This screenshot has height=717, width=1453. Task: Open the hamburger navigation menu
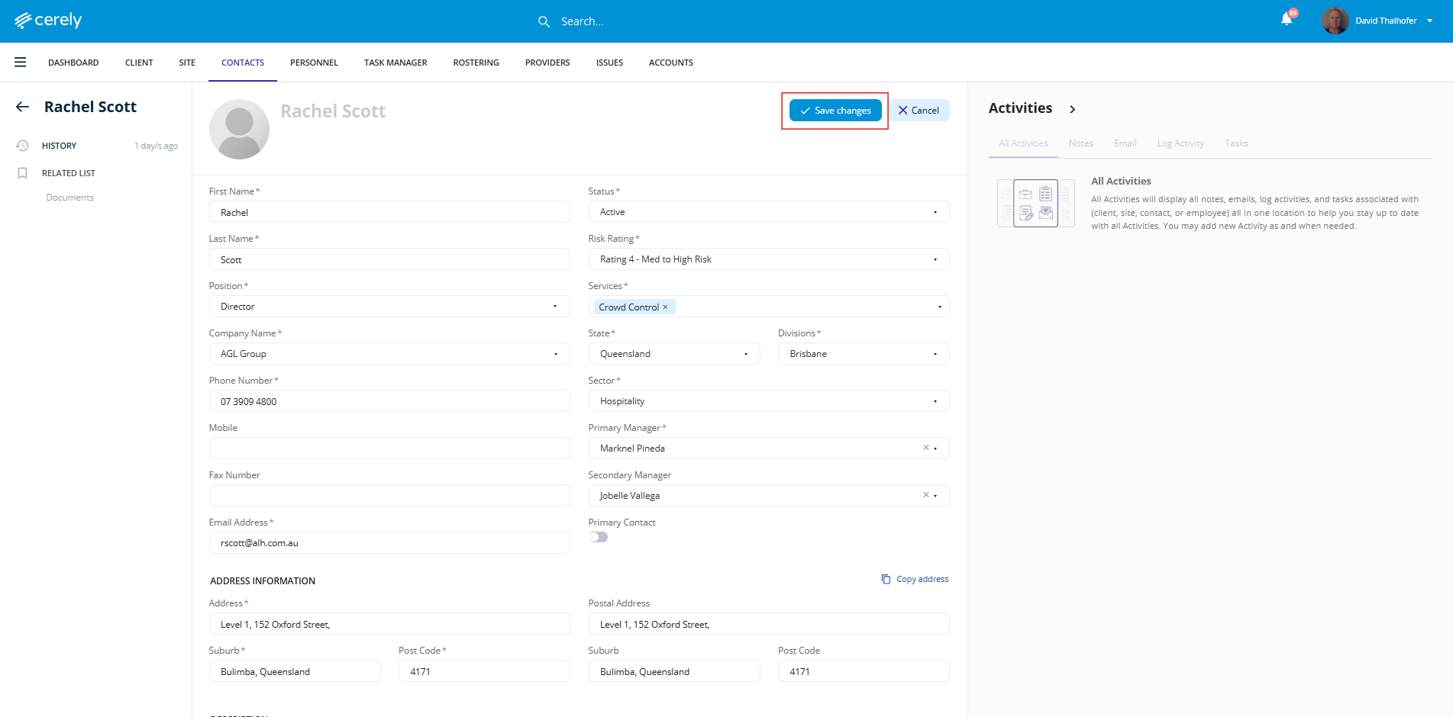[21, 63]
